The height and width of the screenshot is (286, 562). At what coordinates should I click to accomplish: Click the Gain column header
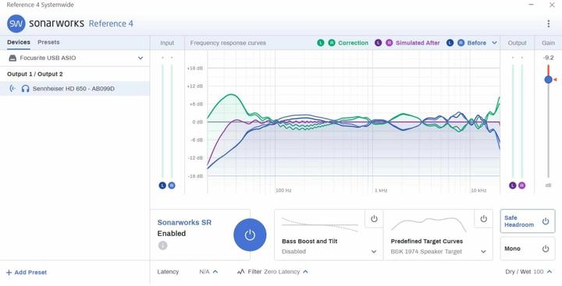coord(548,43)
